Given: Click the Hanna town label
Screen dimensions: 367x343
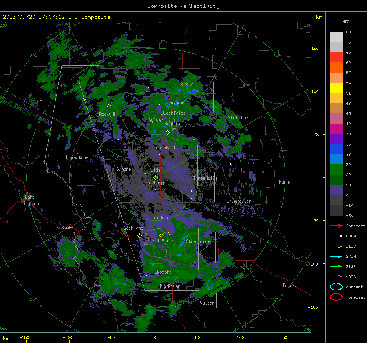Looking at the screenshot, I should coord(285,182).
